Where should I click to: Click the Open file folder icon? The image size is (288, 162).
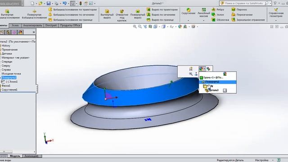[x=40, y=3]
